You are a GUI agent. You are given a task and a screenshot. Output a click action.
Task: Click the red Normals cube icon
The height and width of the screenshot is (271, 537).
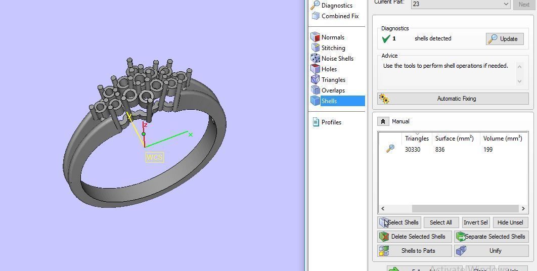tap(315, 37)
